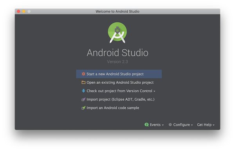Image resolution: width=235 pixels, height=151 pixels.
Task: Open an existing Android Studio project
Action: click(x=119, y=83)
